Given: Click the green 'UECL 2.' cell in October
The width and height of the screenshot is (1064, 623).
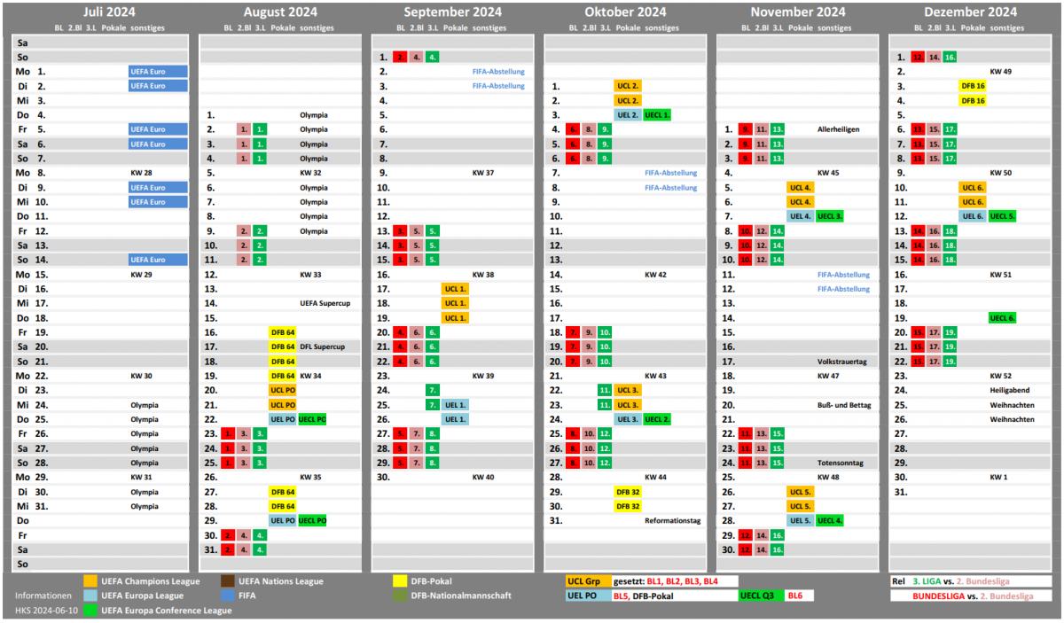Looking at the screenshot, I should tap(658, 420).
